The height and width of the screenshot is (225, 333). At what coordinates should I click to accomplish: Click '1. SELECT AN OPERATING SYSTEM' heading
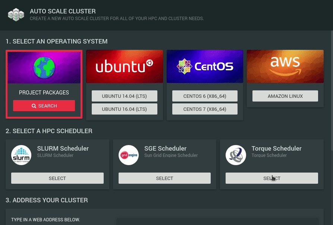(56, 41)
